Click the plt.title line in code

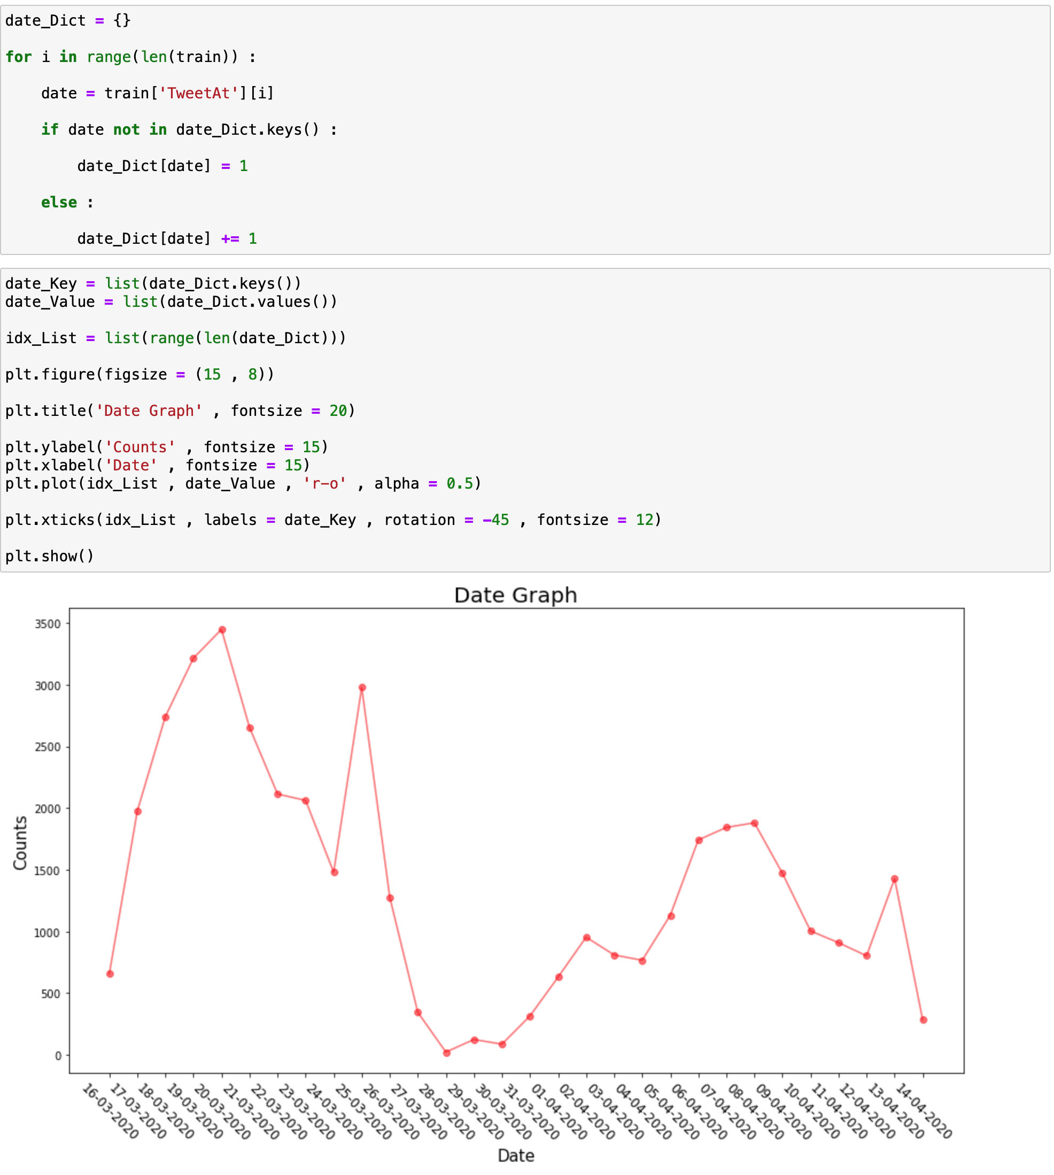pyautogui.click(x=180, y=411)
